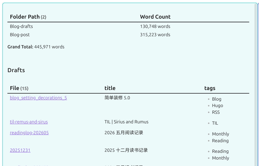259x166 pixels.
Task: Open the readinglog-202605 draft link
Action: click(x=29, y=133)
